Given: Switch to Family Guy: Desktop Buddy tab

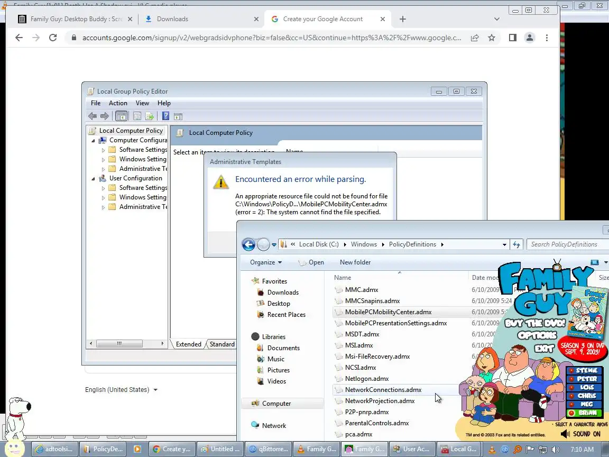Looking at the screenshot, I should pos(76,19).
